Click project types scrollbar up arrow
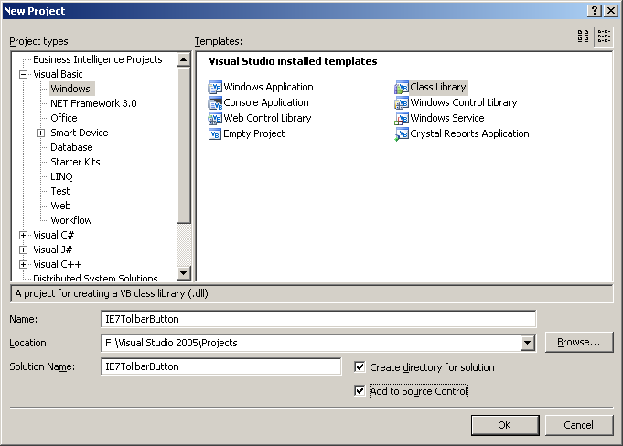 click(x=184, y=60)
